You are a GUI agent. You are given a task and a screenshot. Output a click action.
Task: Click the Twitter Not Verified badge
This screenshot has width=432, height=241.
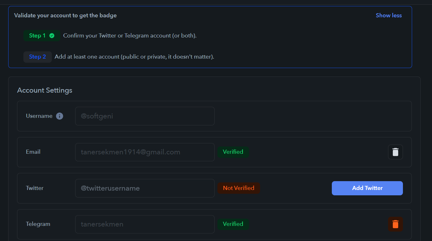239,188
